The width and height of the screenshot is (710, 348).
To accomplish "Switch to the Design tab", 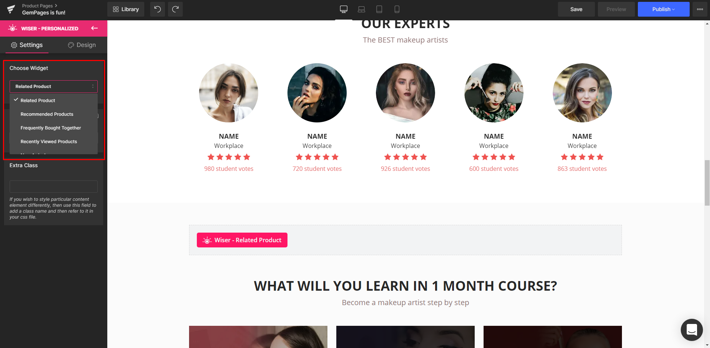I will (82, 45).
